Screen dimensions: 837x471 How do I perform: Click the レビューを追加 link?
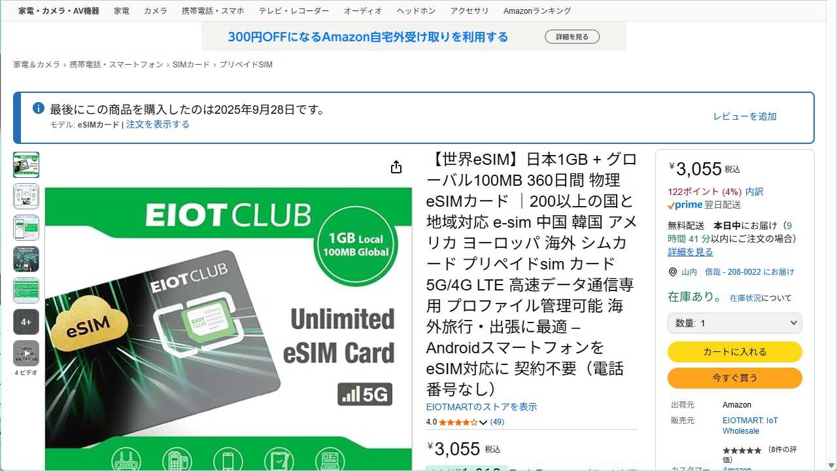(x=745, y=116)
